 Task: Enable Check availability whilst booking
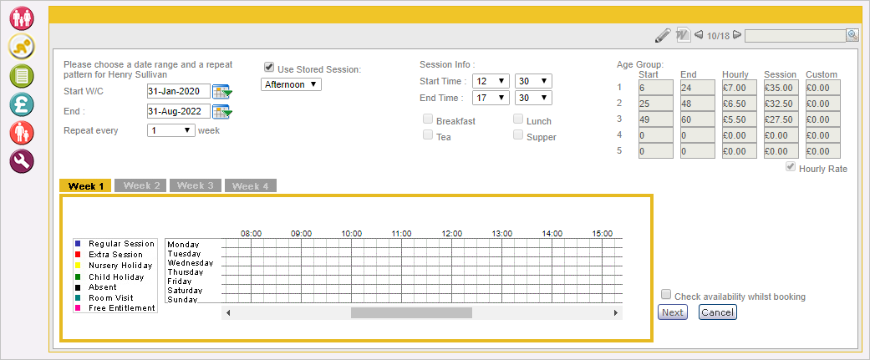(666, 295)
